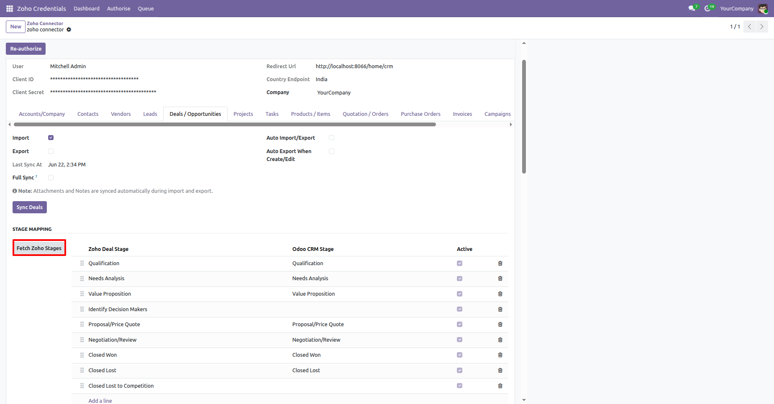Switch to the Projects tab

tap(243, 114)
